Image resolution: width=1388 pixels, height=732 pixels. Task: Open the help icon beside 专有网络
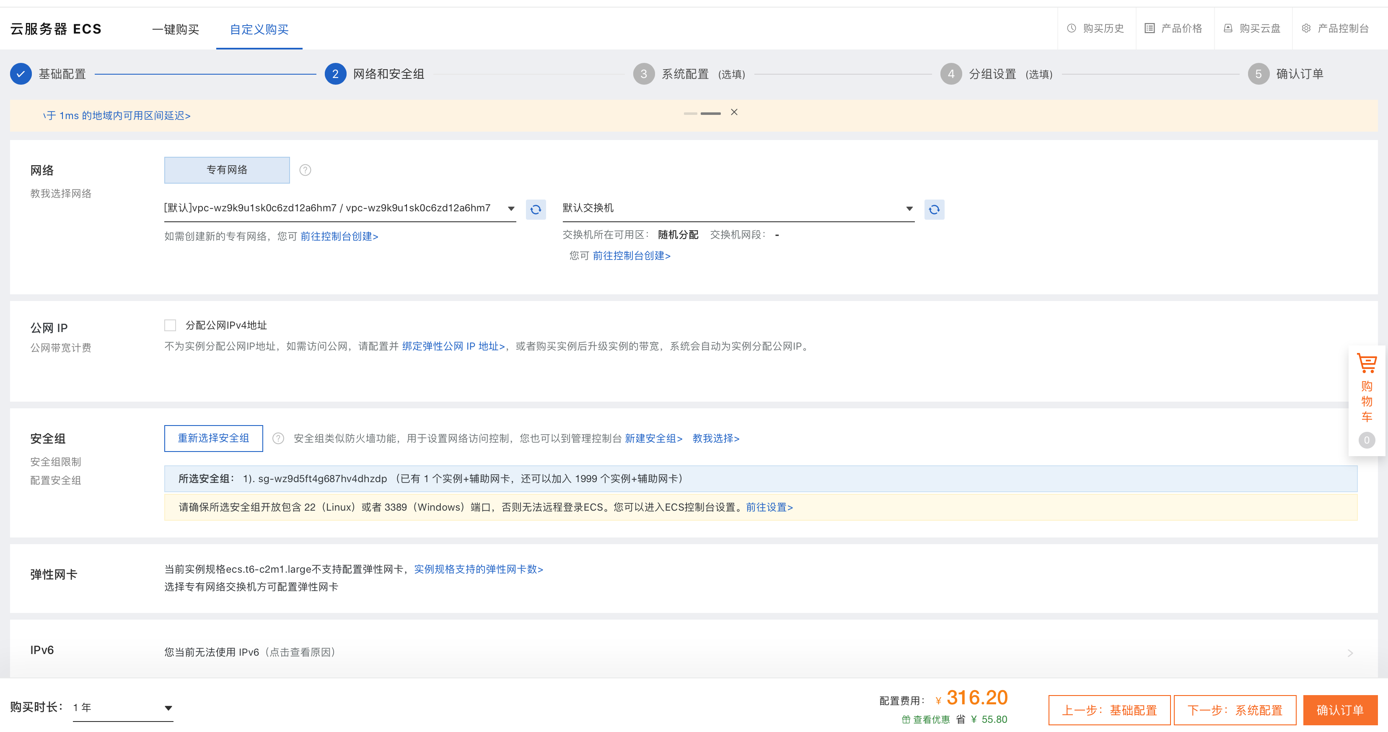coord(305,170)
